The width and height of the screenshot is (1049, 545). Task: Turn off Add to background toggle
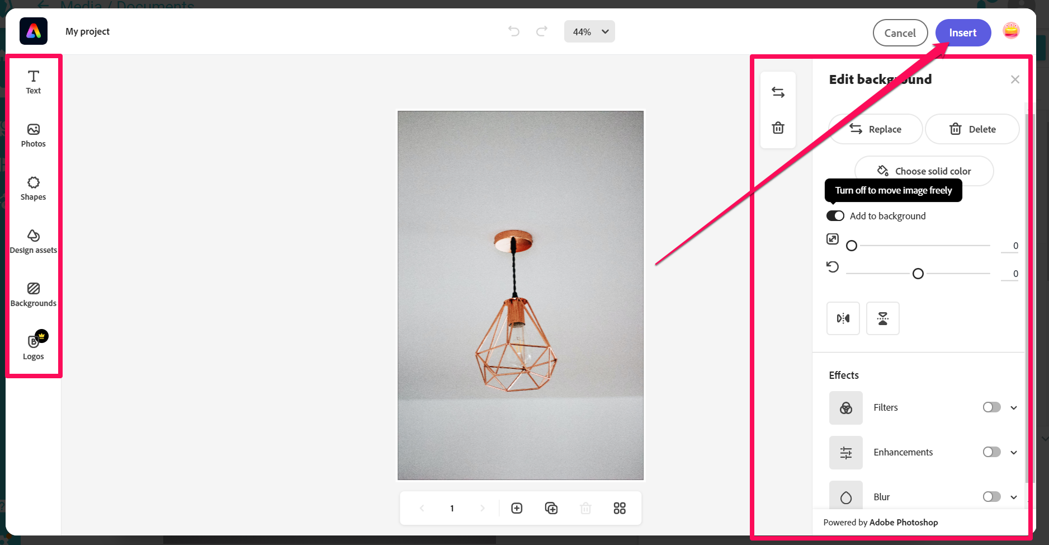click(835, 216)
